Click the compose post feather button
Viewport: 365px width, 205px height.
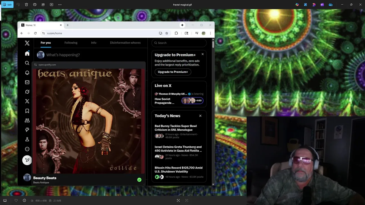point(27,160)
